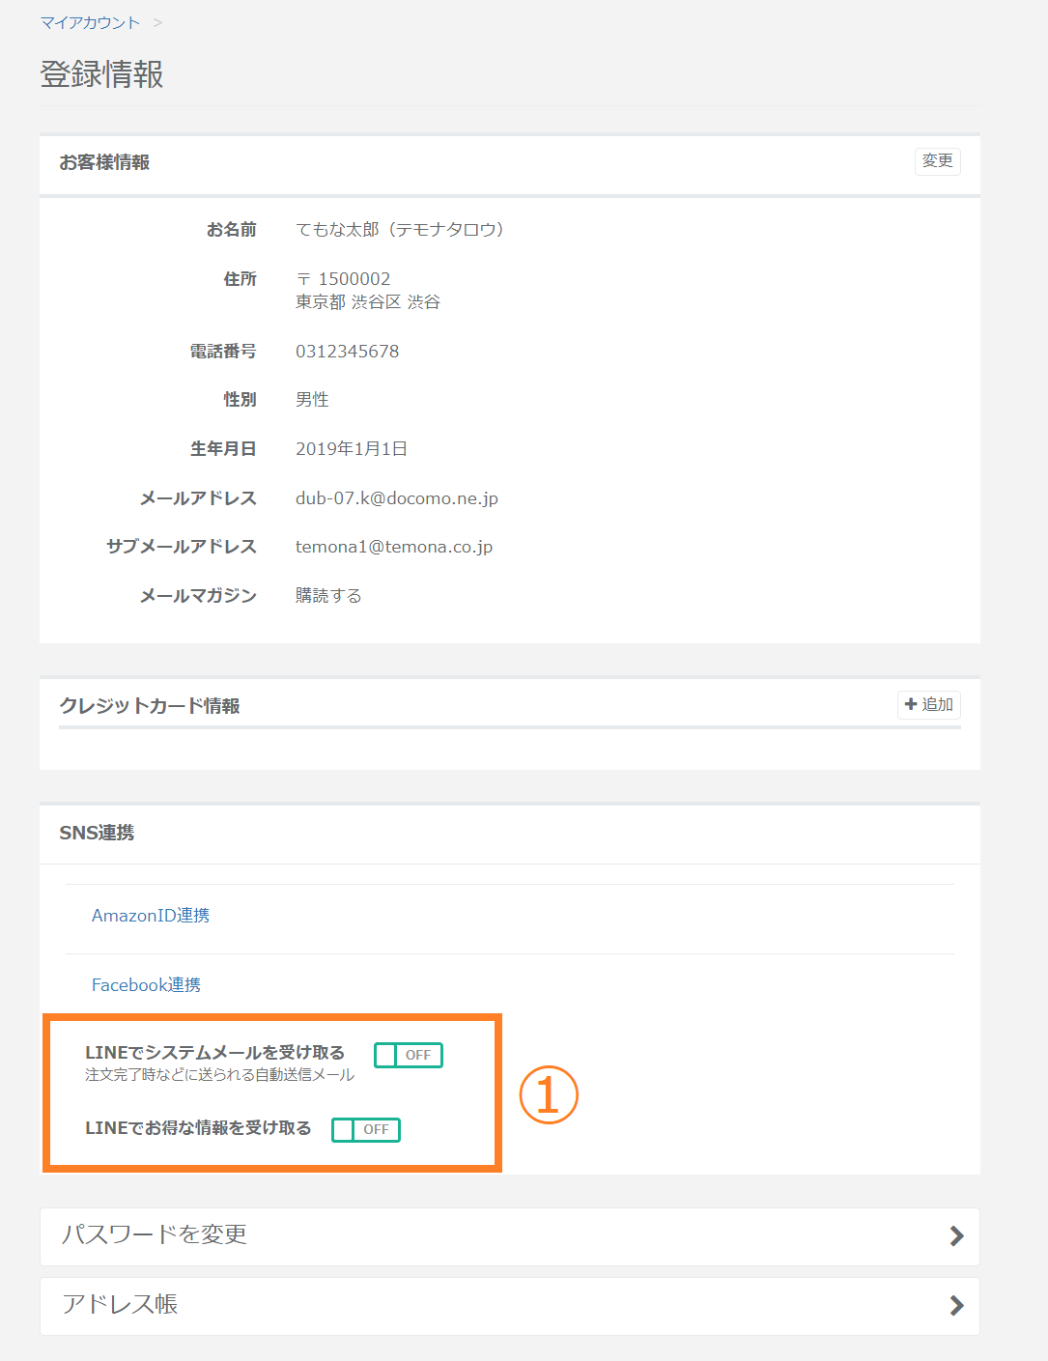The width and height of the screenshot is (1048, 1361).
Task: Open the Facebook連携 link
Action: pos(146,985)
